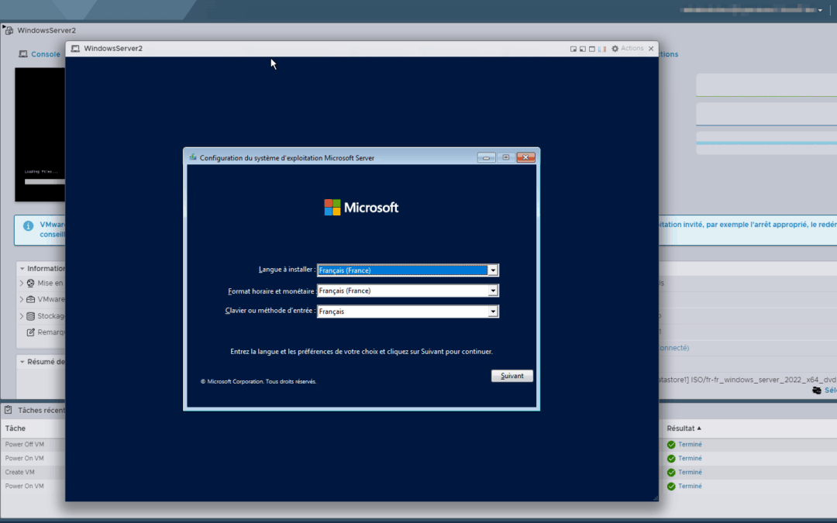Viewport: 837px width, 523px height.
Task: Close the WindowsServer2 console popup with X
Action: pyautogui.click(x=651, y=49)
